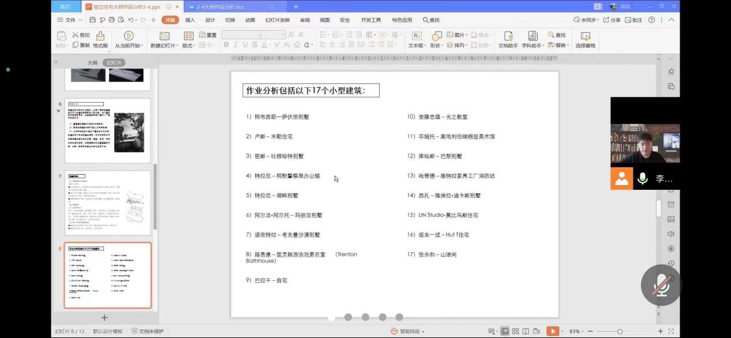Click the 分享 share button
Viewport: 731px width, 338px height.
click(x=612, y=20)
